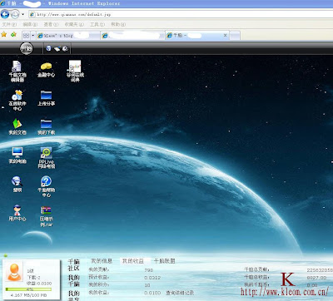Close the active 千脑 tab

click(225, 36)
